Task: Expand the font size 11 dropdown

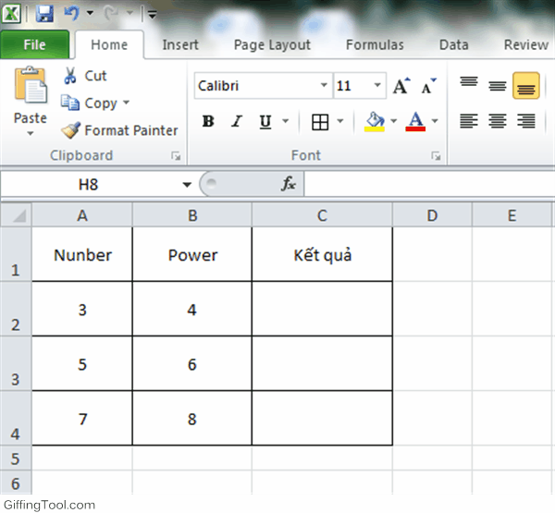Action: [x=377, y=86]
